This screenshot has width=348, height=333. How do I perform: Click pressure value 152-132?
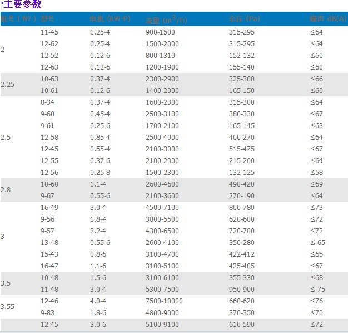point(242,55)
